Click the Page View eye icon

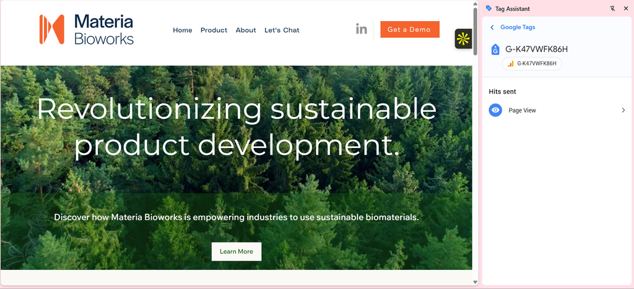pos(495,110)
